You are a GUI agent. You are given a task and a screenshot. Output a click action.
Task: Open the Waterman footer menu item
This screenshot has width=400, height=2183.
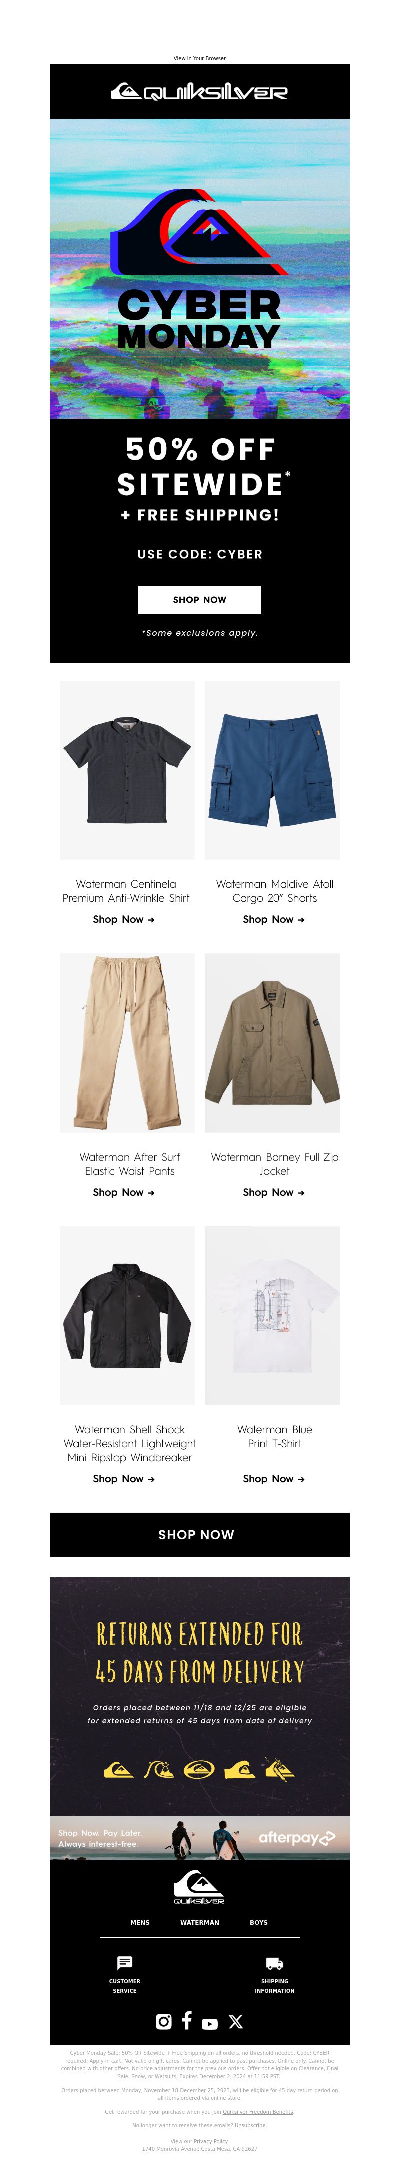point(200,1923)
